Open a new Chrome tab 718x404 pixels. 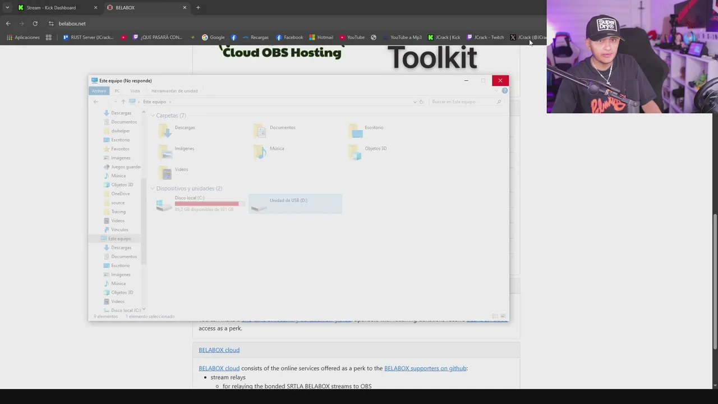tap(198, 8)
